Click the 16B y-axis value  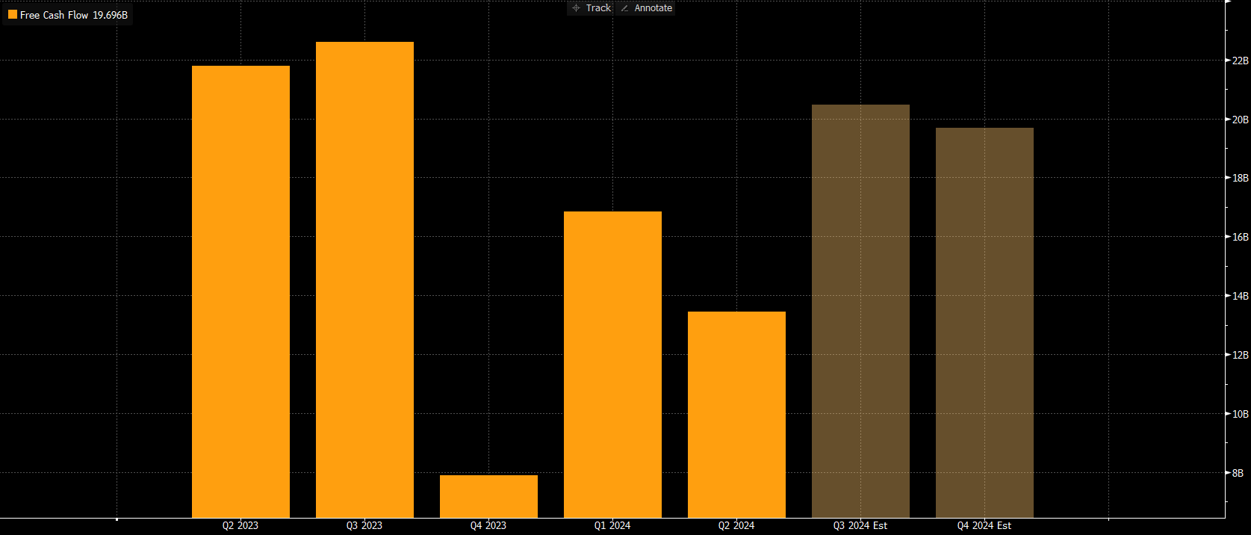click(1241, 237)
